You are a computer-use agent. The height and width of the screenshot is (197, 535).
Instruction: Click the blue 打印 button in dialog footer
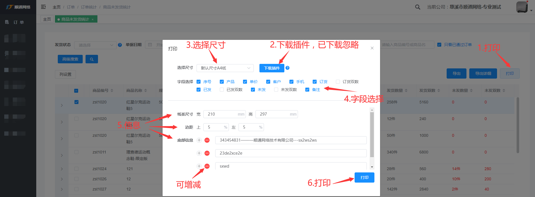click(364, 177)
